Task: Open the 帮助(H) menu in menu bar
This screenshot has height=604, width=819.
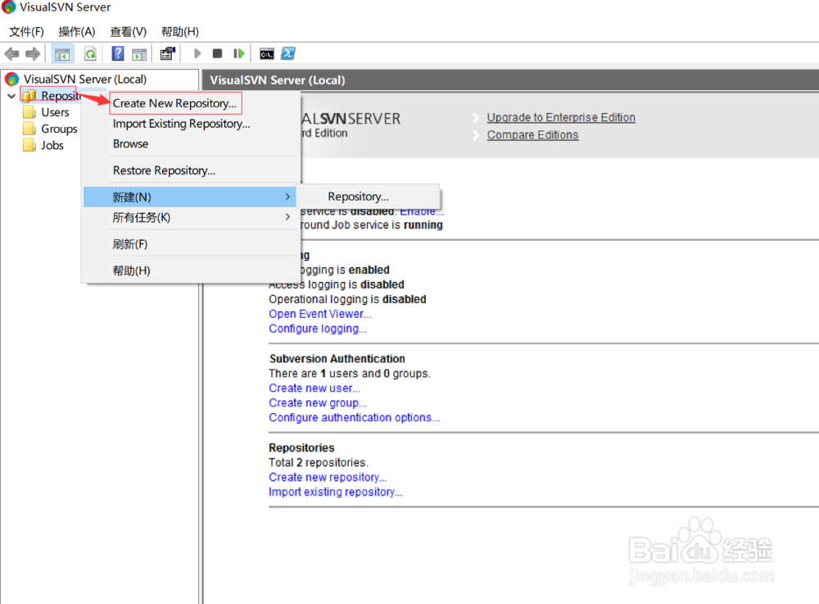Action: coord(179,32)
